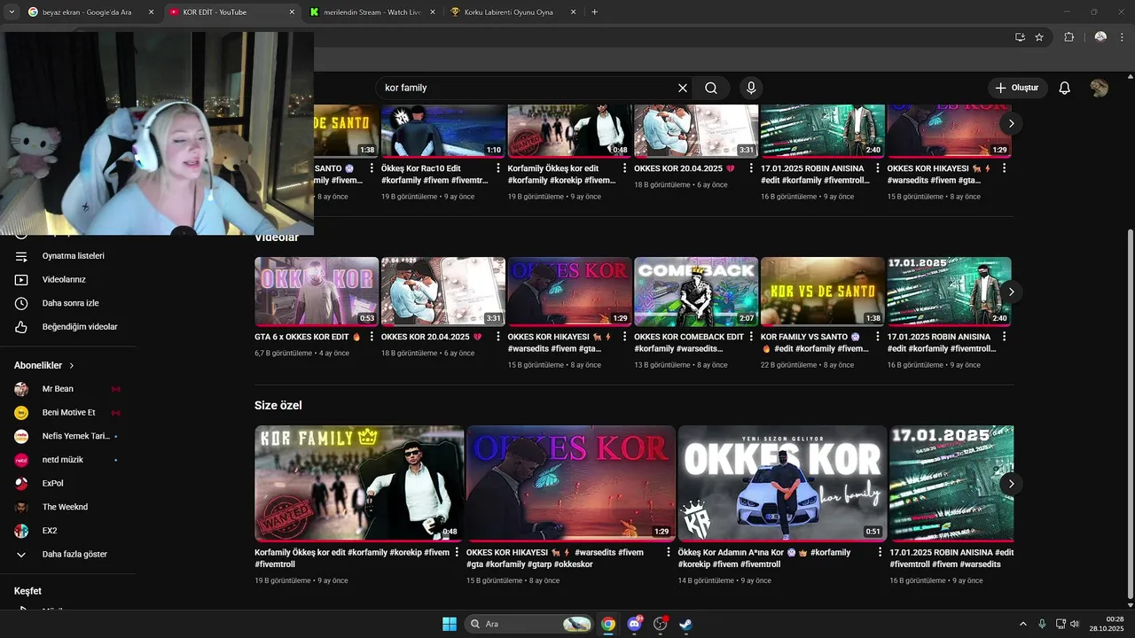Select the Keşfet heading in sidebar
Screen dimensions: 1135x638
pyautogui.click(x=27, y=591)
